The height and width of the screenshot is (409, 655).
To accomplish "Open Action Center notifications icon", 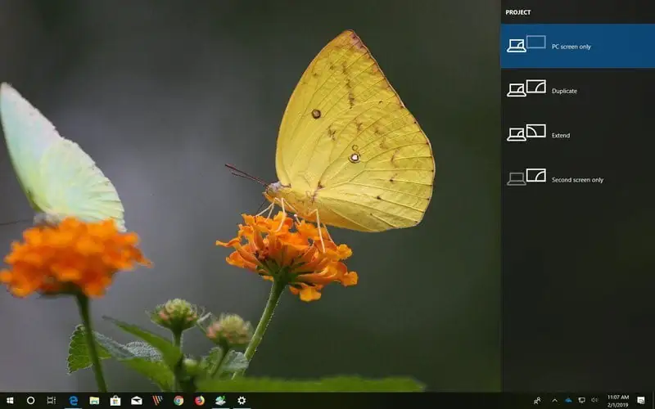I will click(x=640, y=401).
